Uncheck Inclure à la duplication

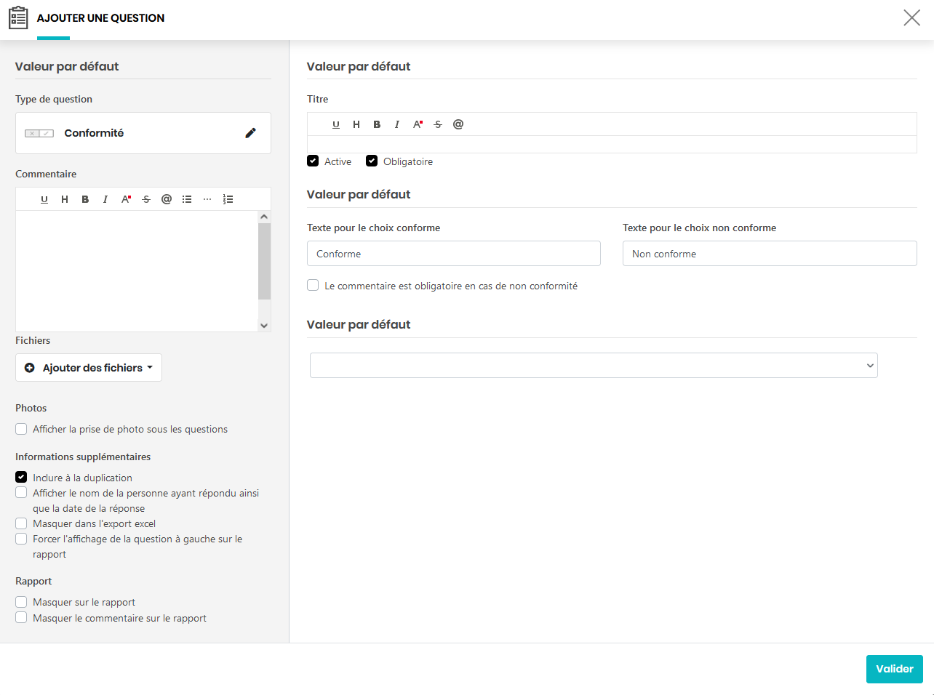coord(21,478)
